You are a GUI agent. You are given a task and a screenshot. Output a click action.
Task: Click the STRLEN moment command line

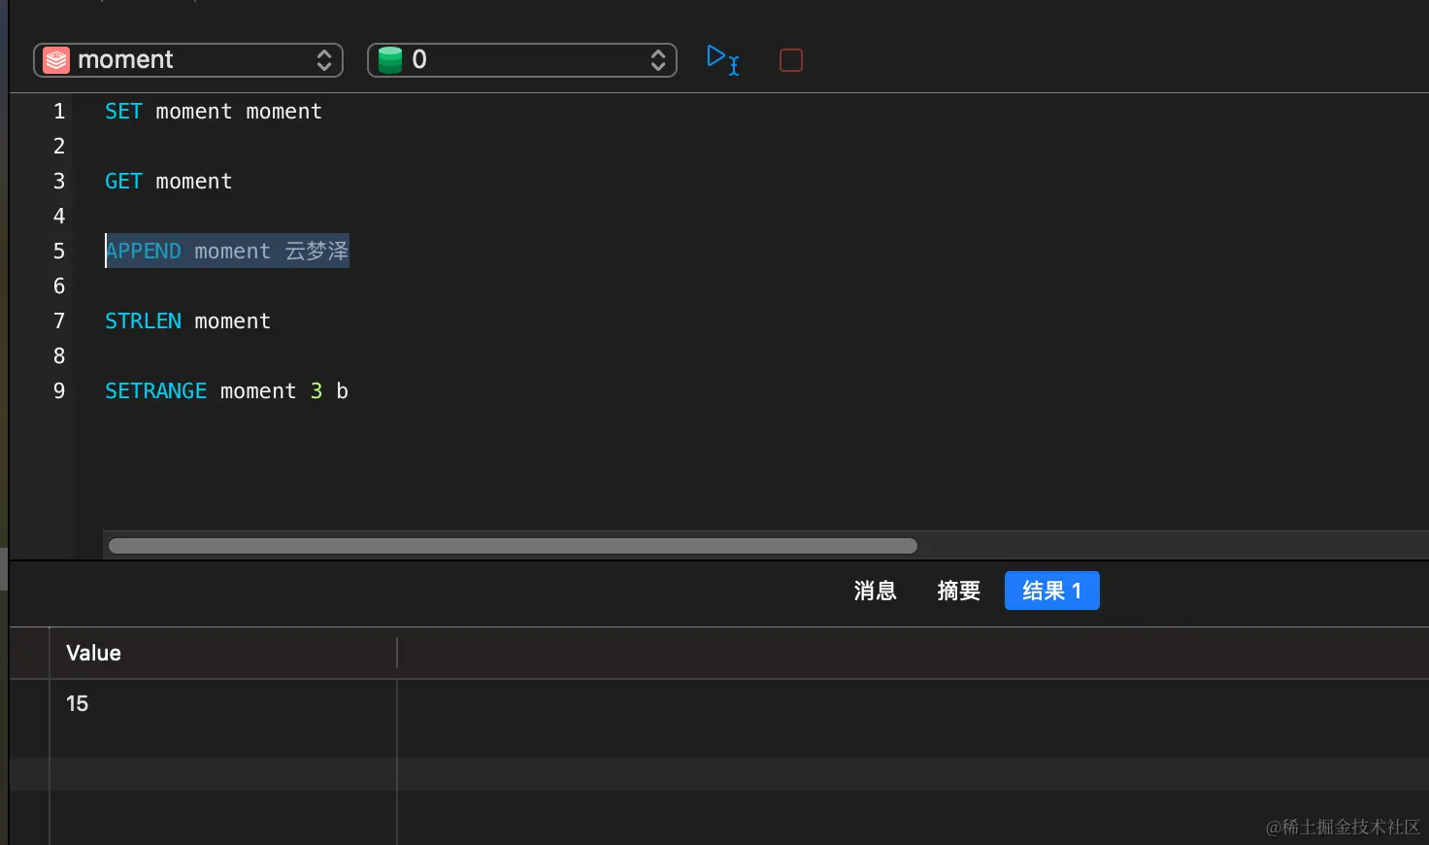tap(187, 321)
